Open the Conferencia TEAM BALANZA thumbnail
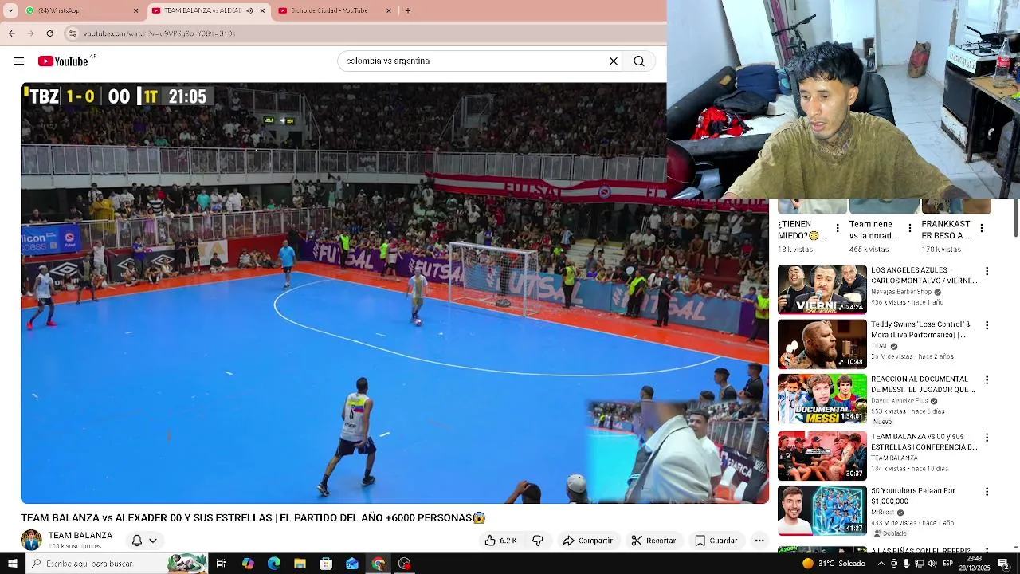The width and height of the screenshot is (1020, 574). point(822,456)
